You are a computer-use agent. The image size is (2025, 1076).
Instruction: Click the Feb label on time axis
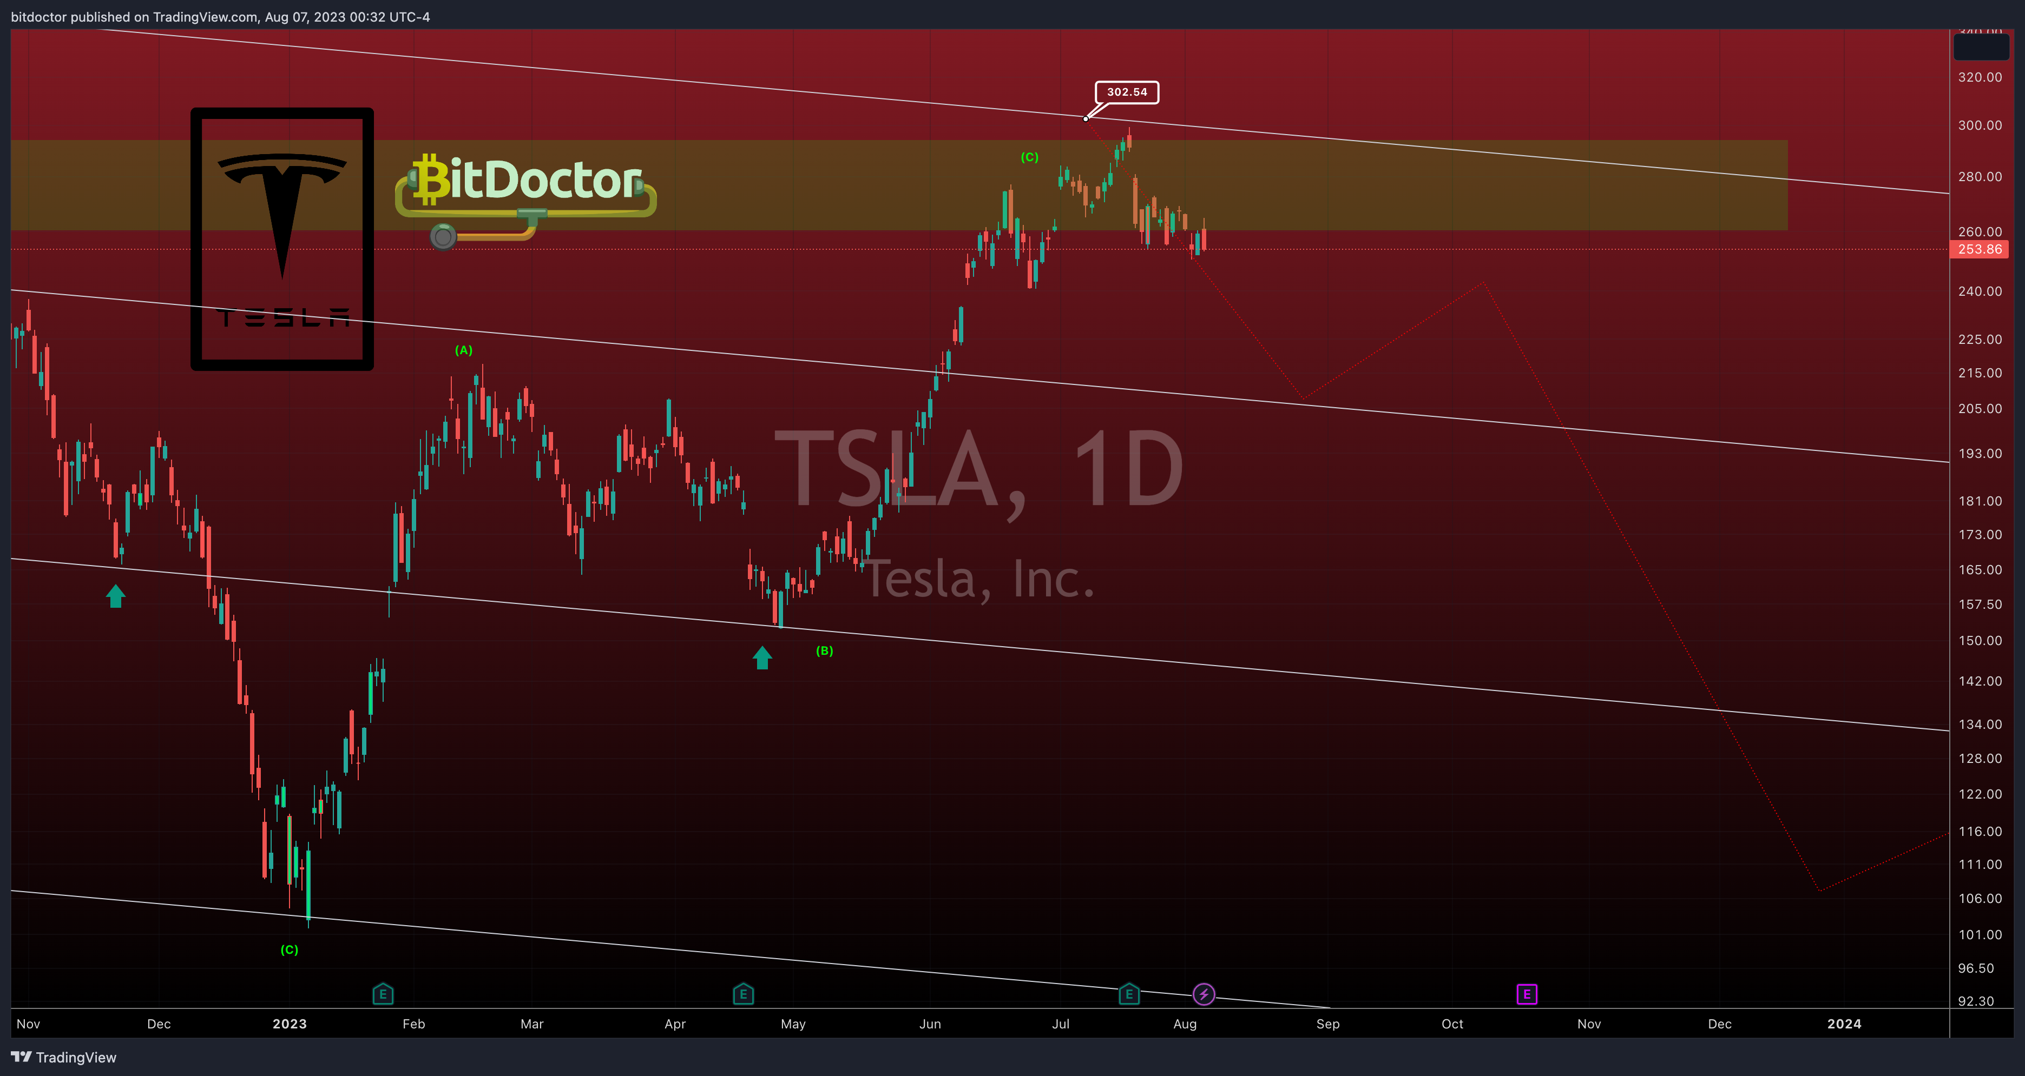(x=413, y=1024)
